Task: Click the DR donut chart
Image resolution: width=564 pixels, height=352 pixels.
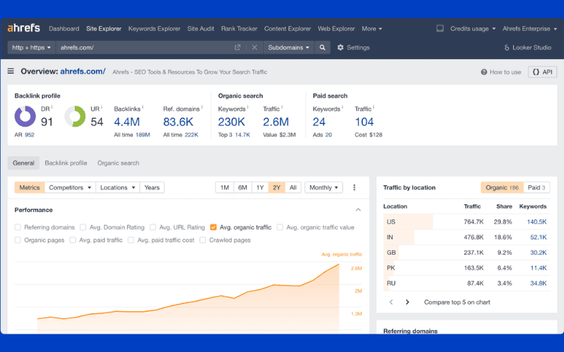Action: pos(25,116)
